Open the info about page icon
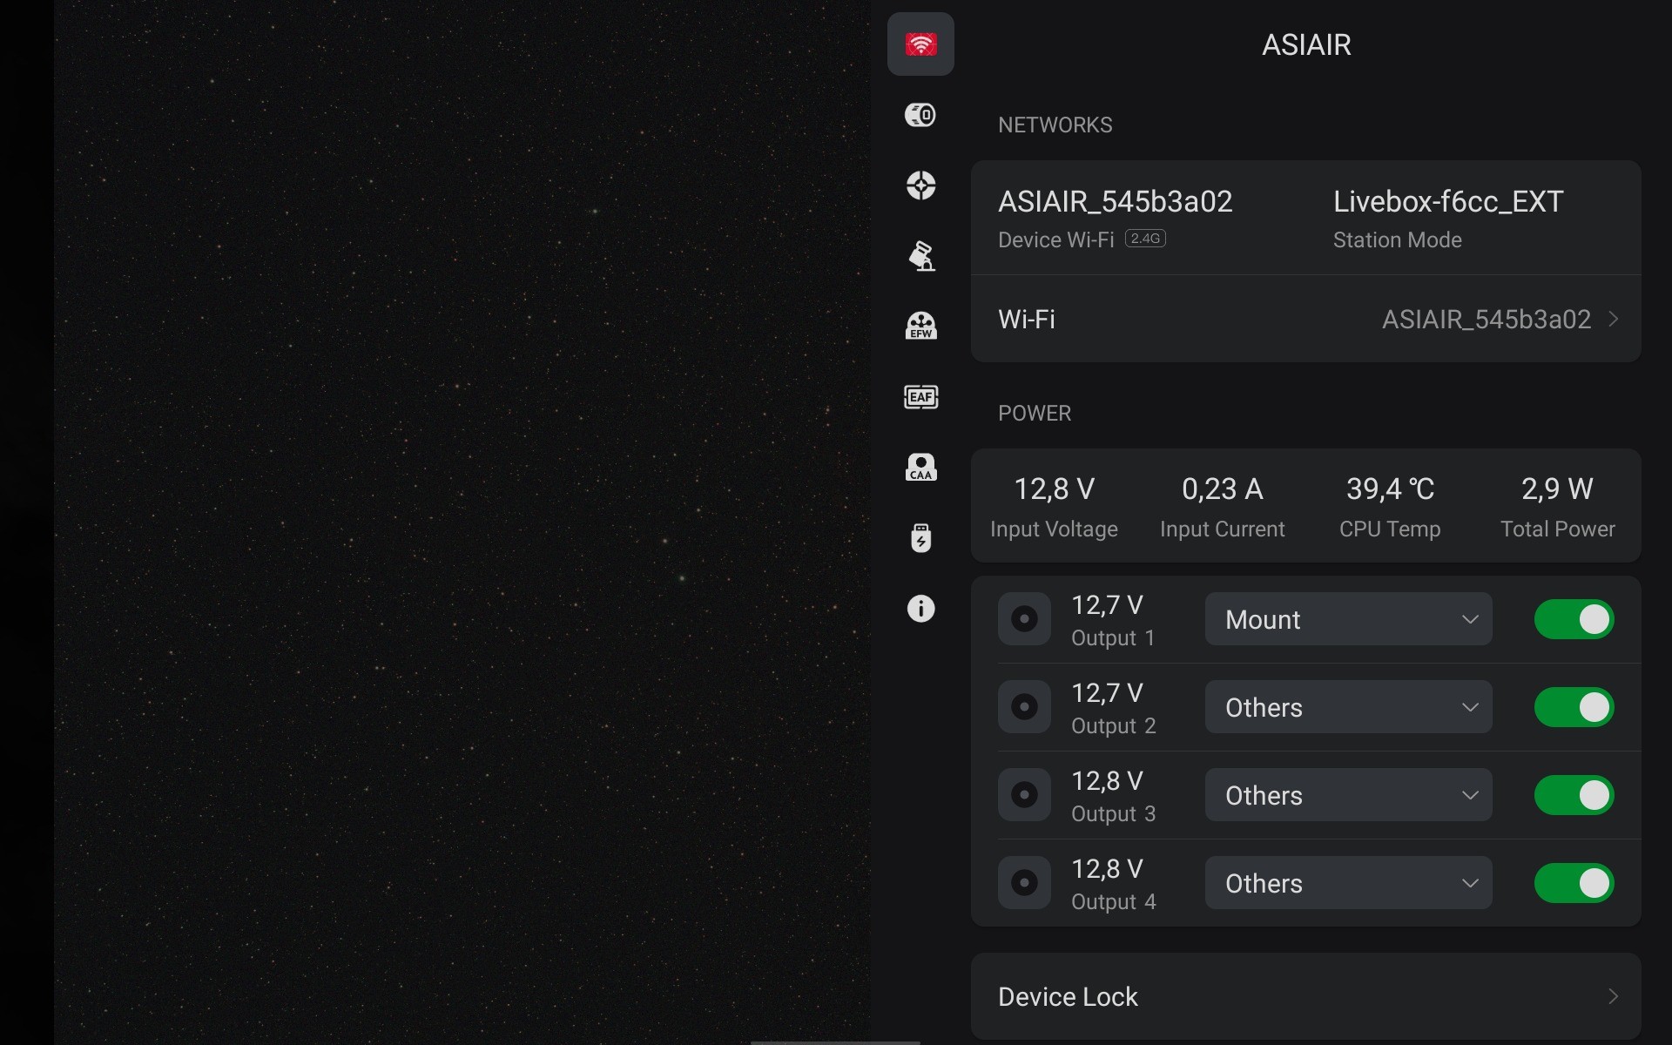 (x=920, y=609)
